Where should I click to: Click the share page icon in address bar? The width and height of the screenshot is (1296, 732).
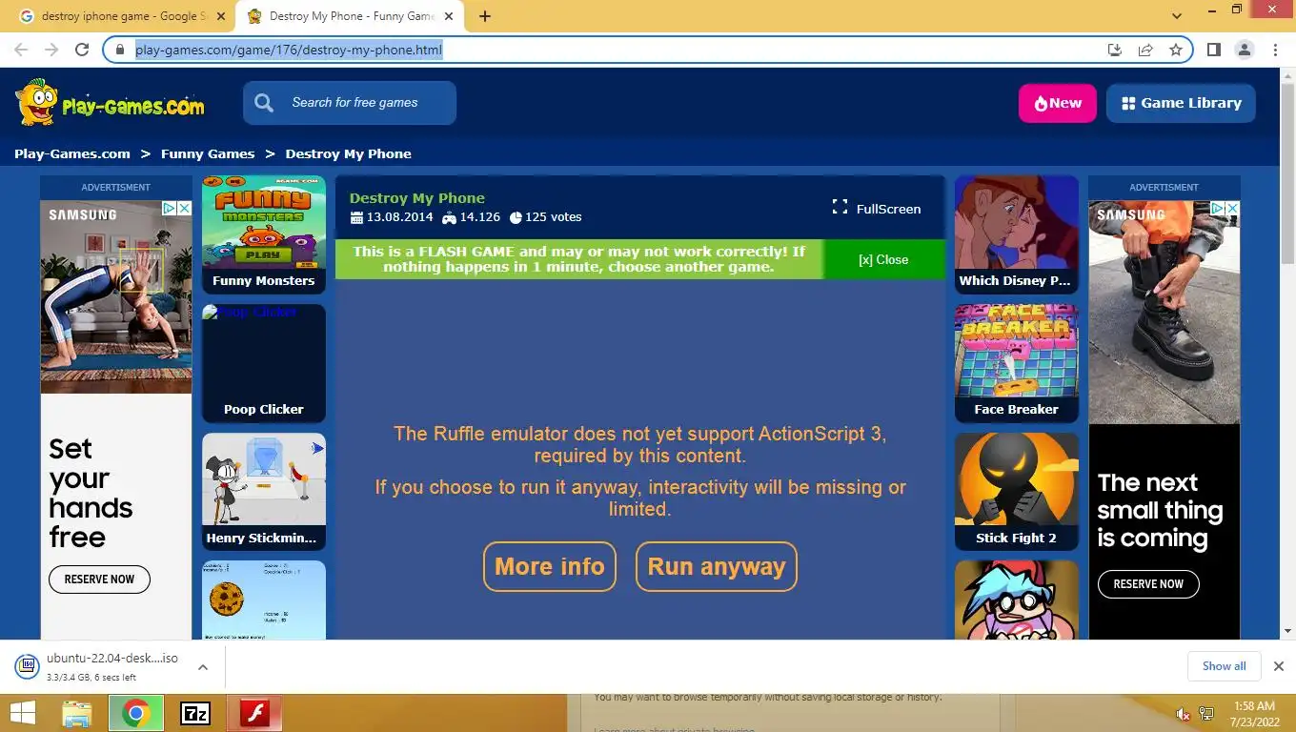tap(1145, 50)
